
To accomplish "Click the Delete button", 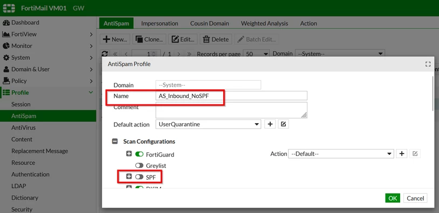I will (216, 39).
